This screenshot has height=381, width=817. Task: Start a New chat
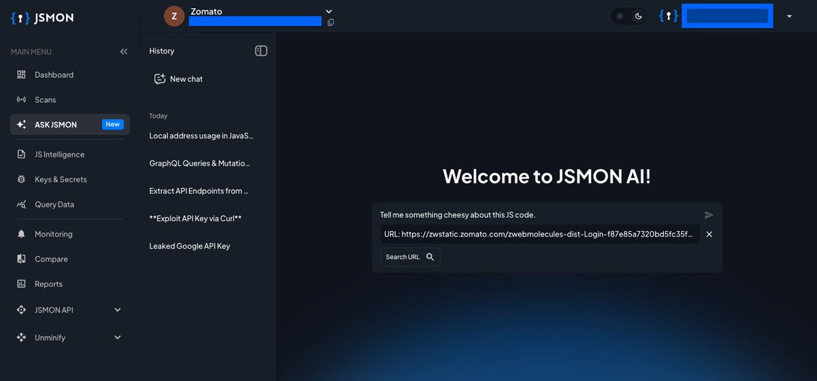pyautogui.click(x=178, y=79)
